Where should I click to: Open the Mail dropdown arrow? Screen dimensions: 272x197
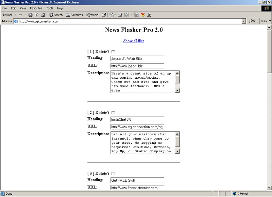pos(115,15)
